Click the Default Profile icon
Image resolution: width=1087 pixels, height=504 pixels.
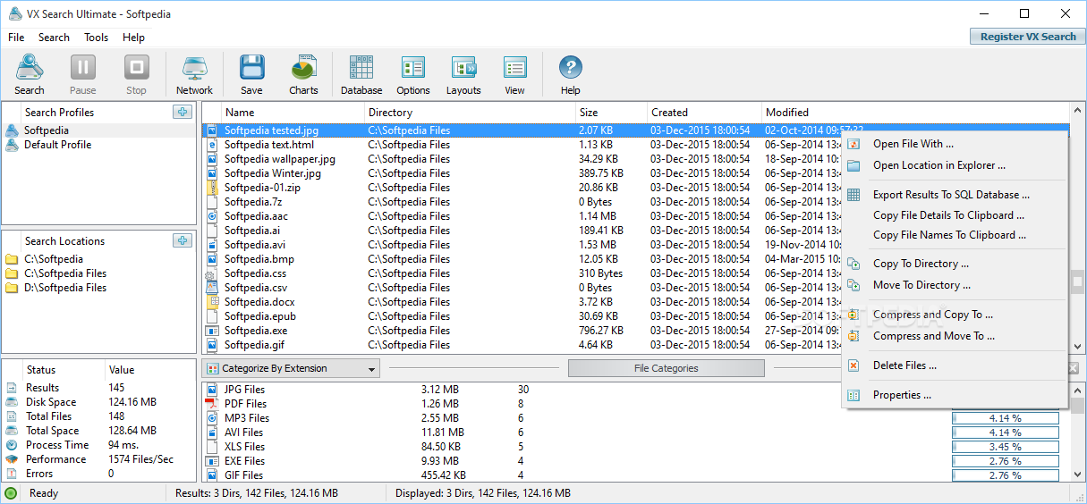point(12,145)
